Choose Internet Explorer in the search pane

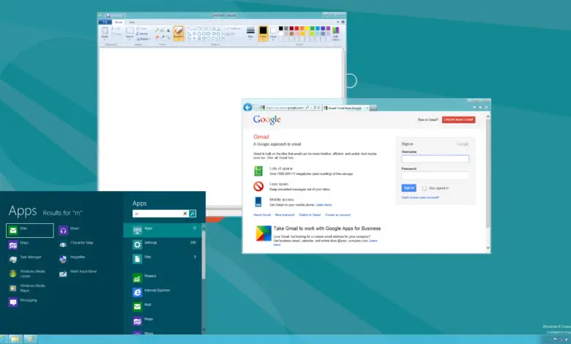click(163, 292)
